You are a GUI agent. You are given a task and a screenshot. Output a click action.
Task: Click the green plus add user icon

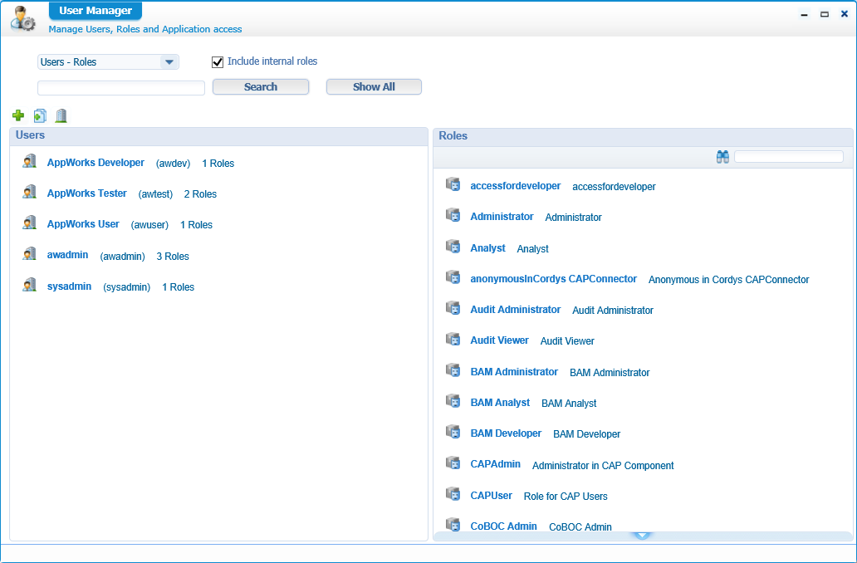[18, 115]
